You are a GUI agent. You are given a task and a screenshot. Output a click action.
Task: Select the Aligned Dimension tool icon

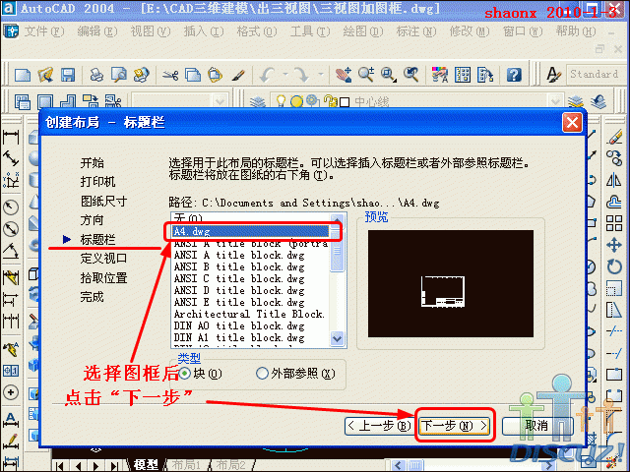point(11,158)
